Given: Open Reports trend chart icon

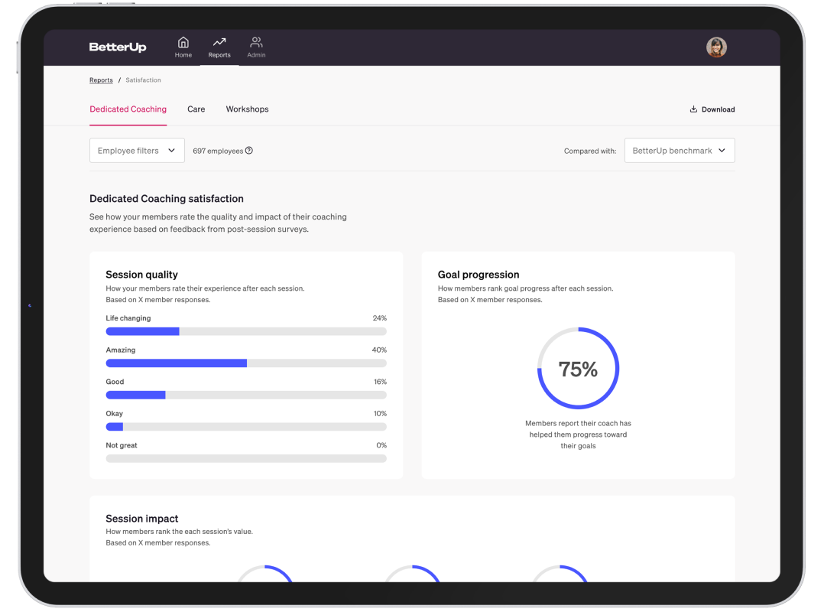Looking at the screenshot, I should coord(219,43).
